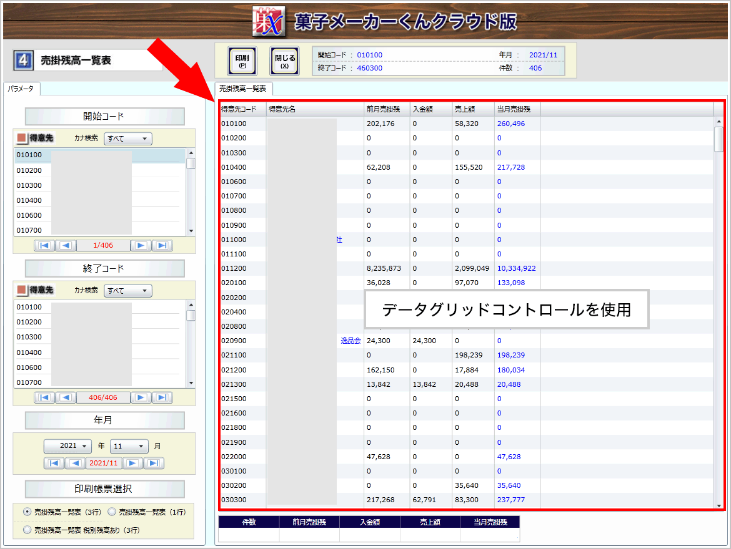Open the year 2021 dropdown
This screenshot has height=549, width=731.
[67, 446]
